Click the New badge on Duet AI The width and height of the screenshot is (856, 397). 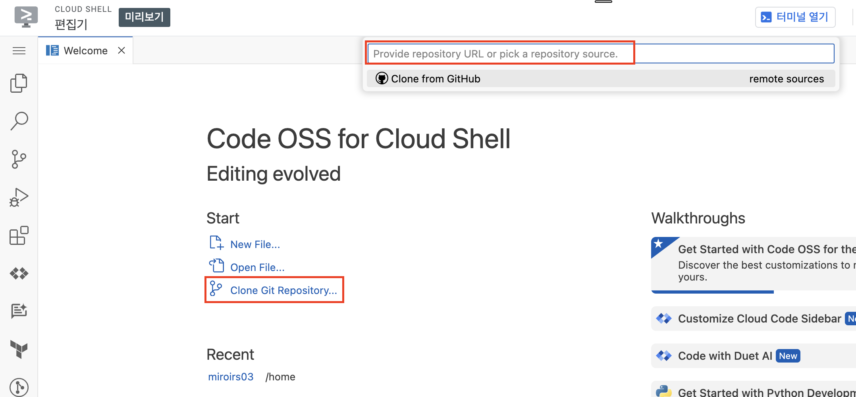(788, 356)
